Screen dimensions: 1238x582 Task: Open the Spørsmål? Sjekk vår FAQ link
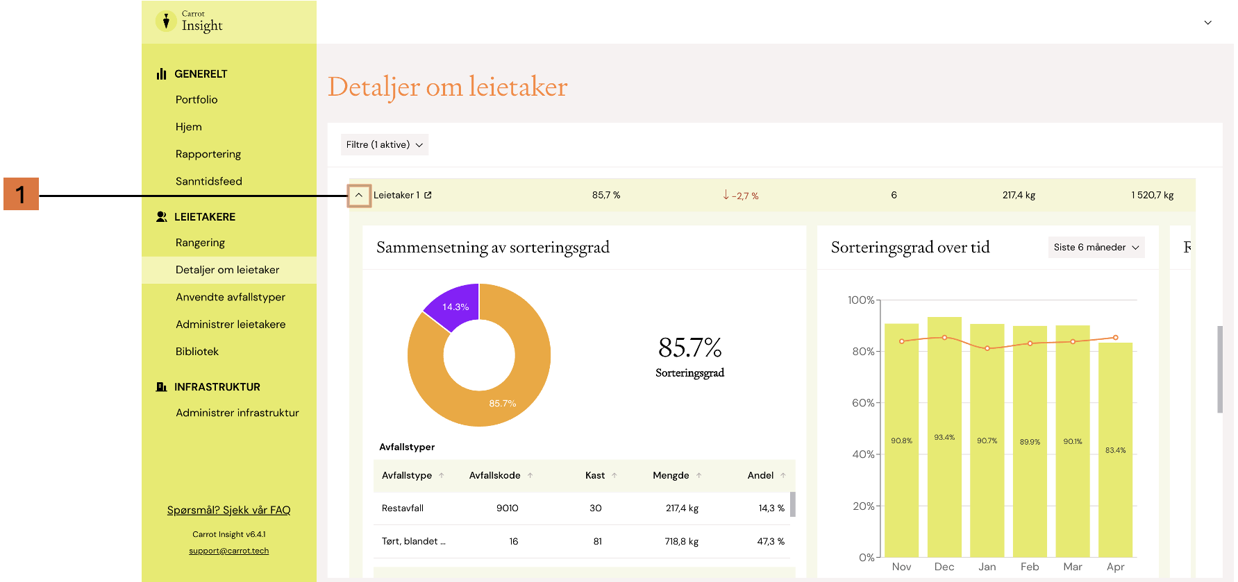pos(229,510)
